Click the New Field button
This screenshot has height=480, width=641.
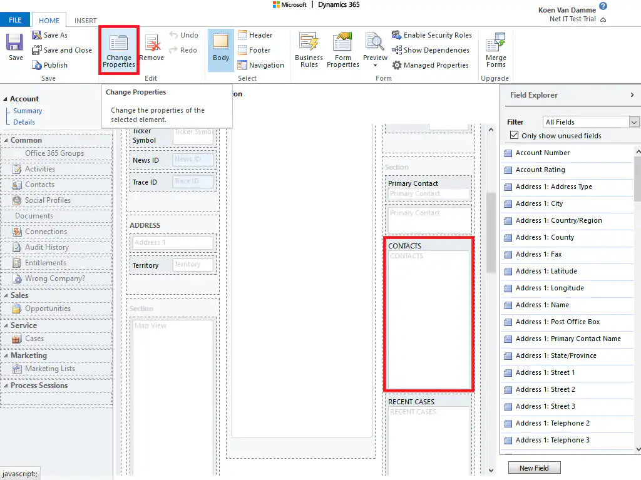533,467
